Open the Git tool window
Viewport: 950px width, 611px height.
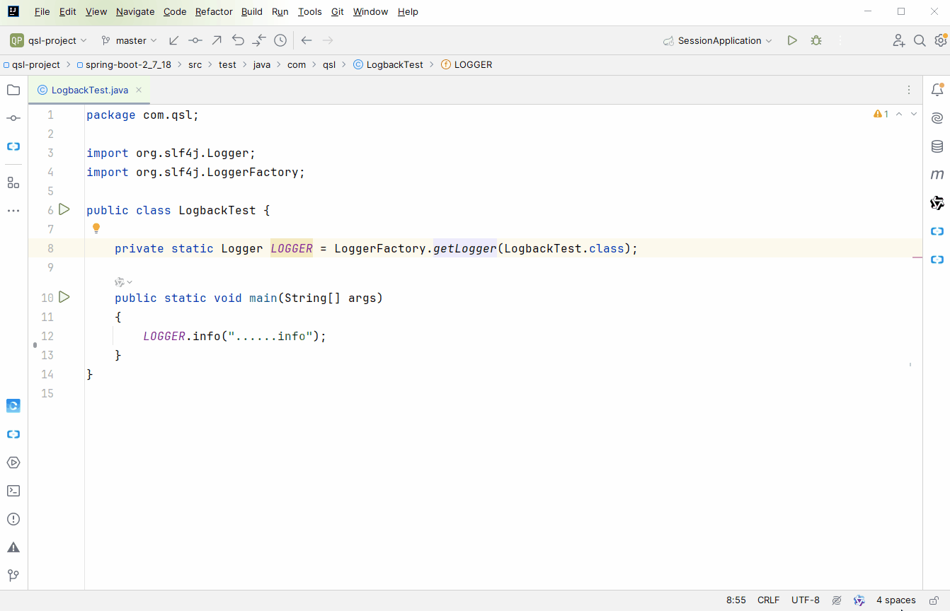13,576
